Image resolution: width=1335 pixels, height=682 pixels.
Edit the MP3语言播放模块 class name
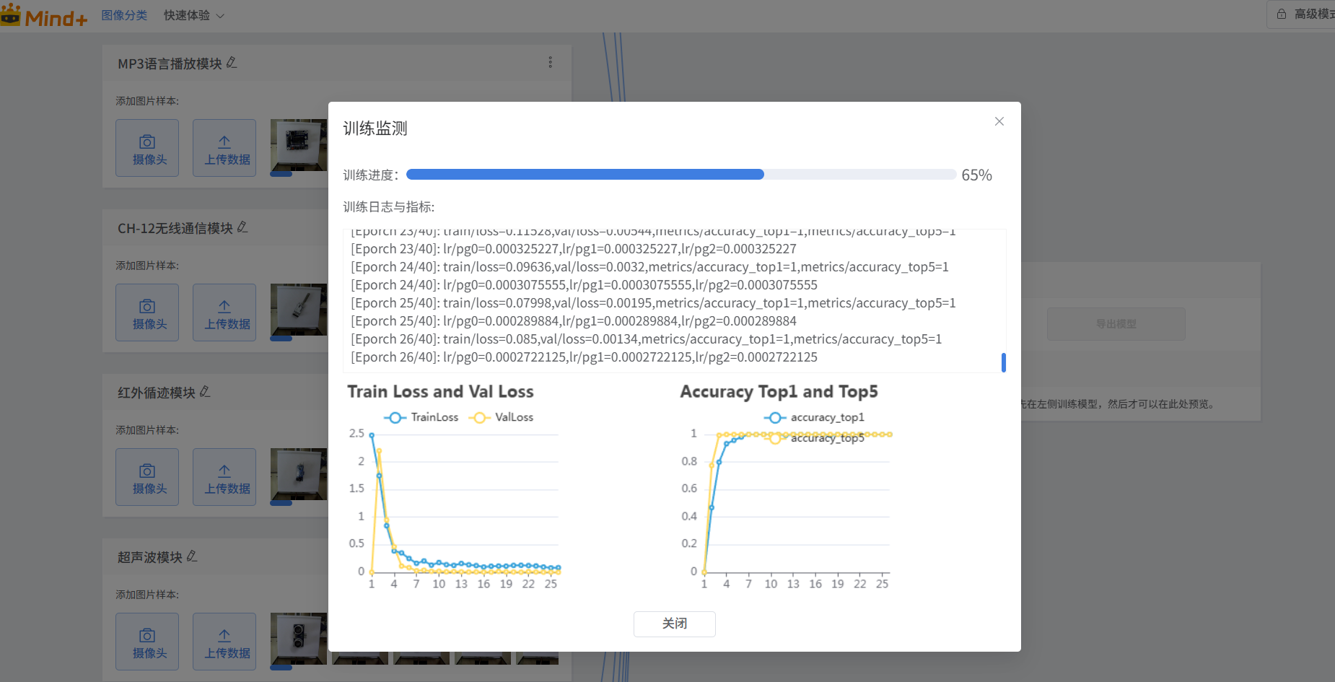point(232,63)
